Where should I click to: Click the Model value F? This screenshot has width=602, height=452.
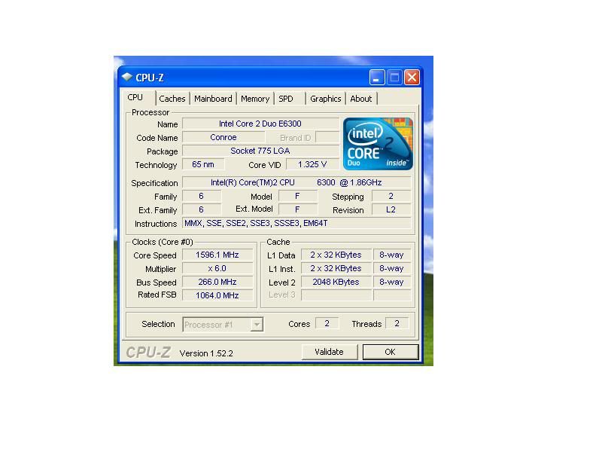297,196
